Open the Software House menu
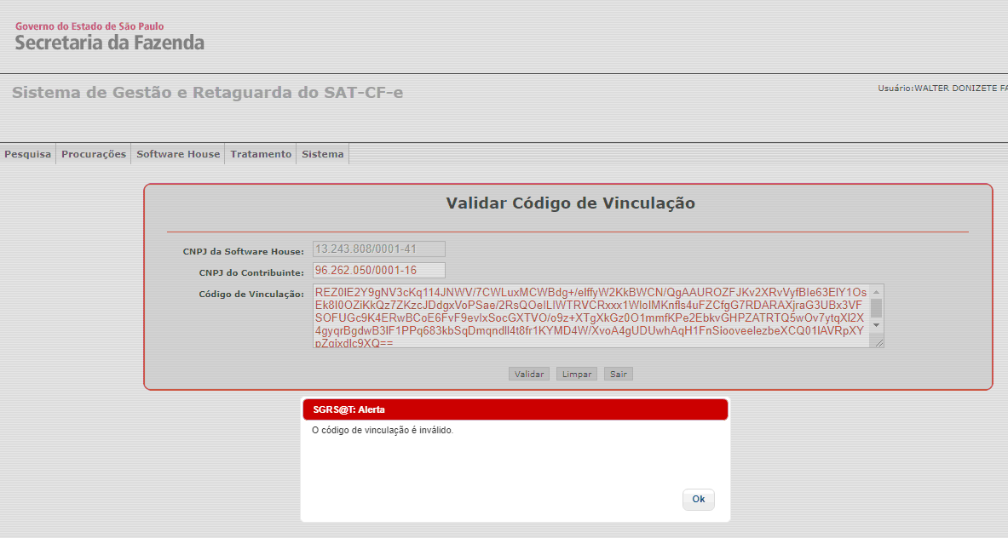1008x538 pixels. pyautogui.click(x=178, y=154)
